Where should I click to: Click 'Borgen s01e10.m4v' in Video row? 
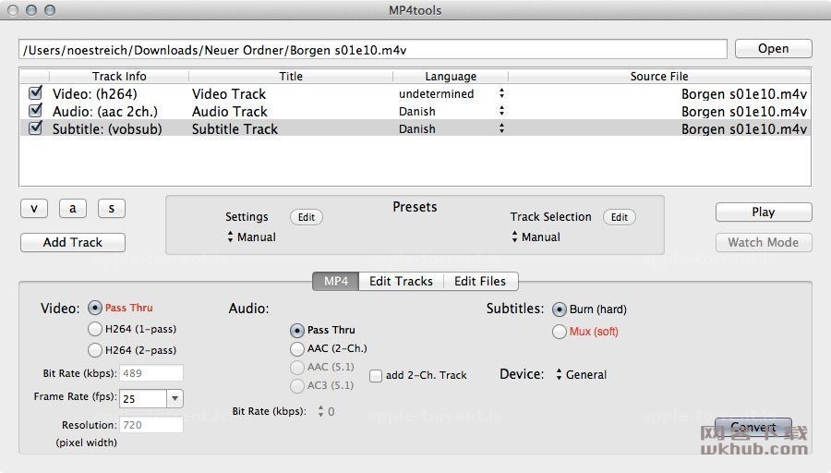click(x=744, y=94)
